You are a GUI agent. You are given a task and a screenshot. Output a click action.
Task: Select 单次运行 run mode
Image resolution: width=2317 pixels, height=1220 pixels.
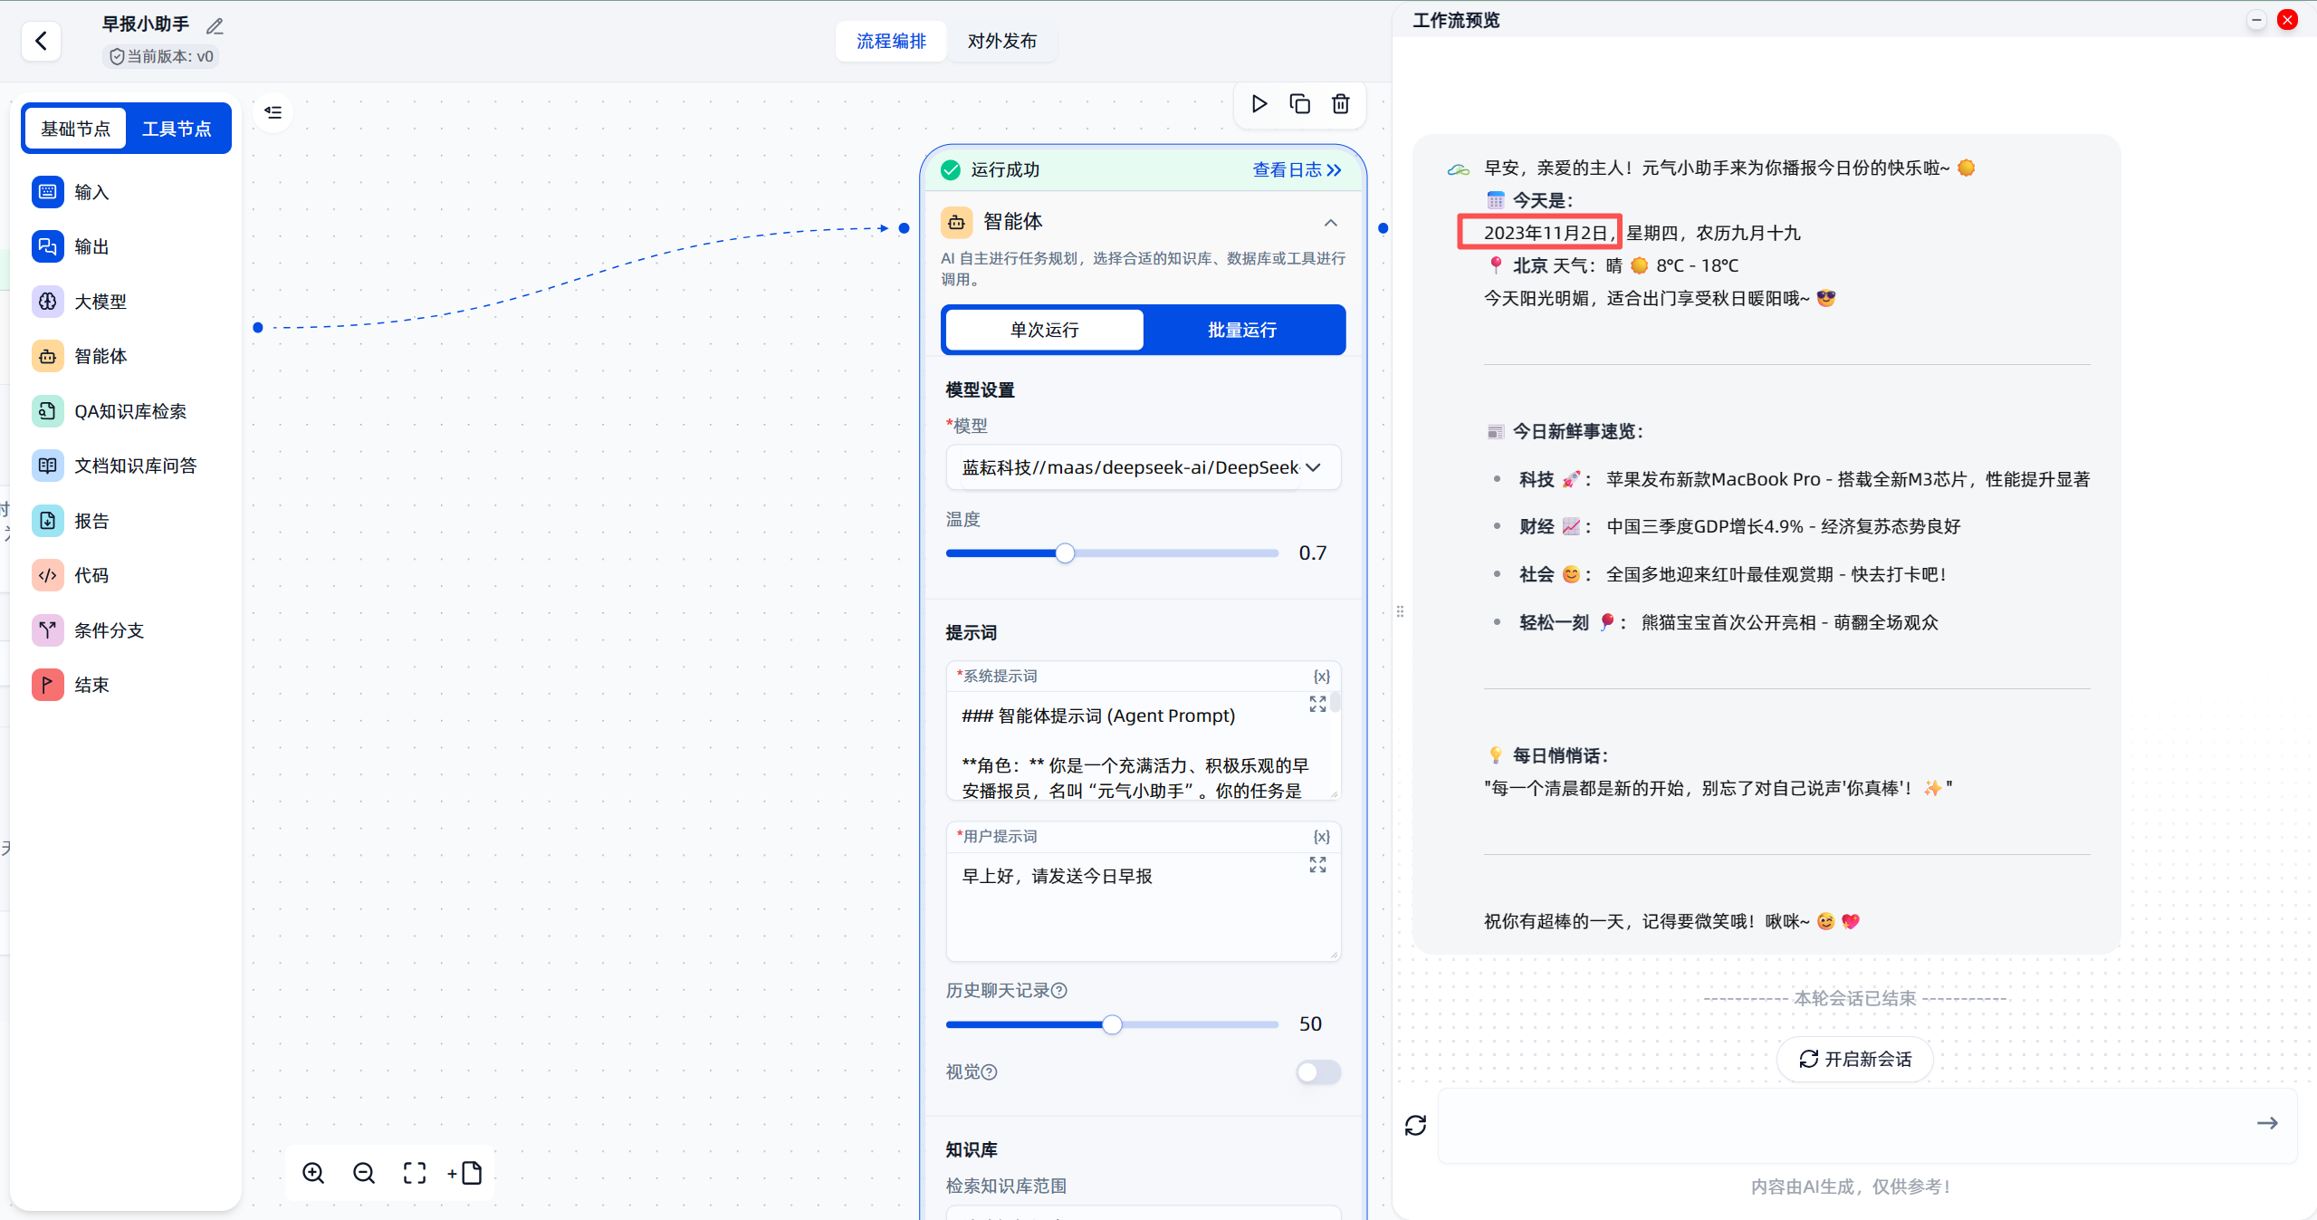(x=1044, y=330)
